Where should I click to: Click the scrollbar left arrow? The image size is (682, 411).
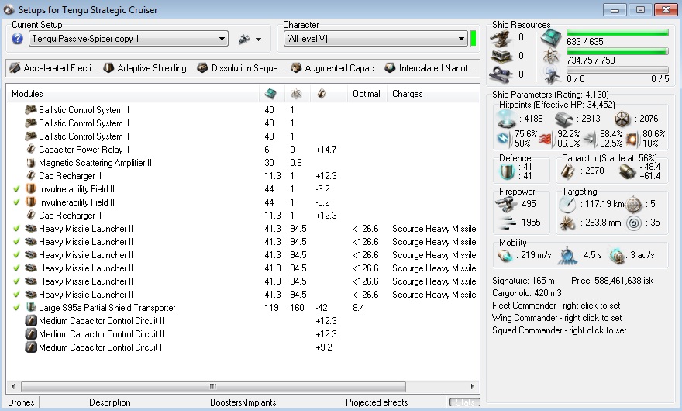[13, 386]
